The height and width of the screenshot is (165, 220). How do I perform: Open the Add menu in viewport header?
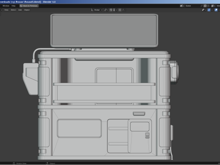pyautogui.click(x=20, y=10)
